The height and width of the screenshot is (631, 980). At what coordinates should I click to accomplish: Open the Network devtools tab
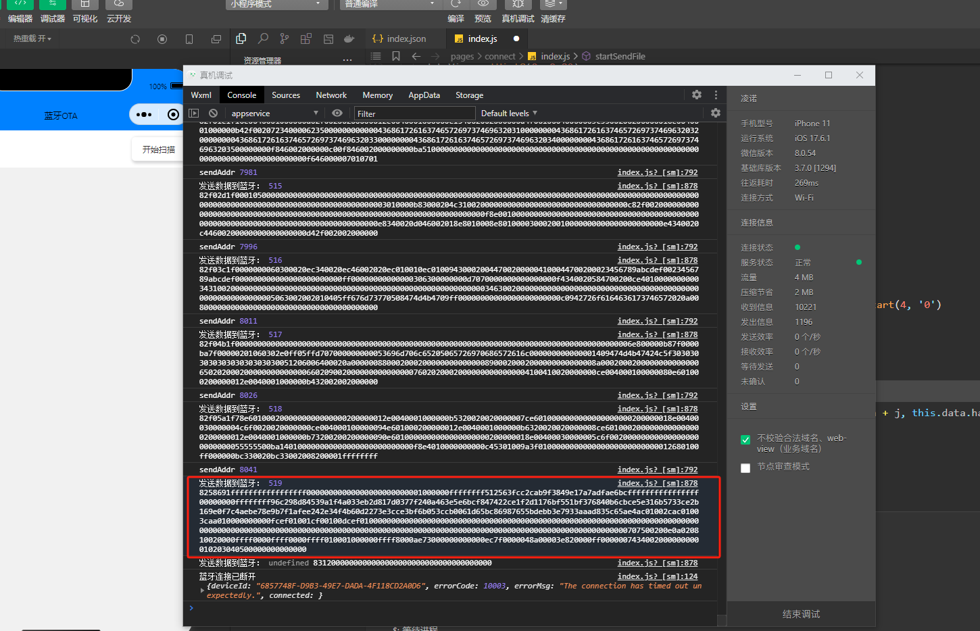click(x=331, y=95)
